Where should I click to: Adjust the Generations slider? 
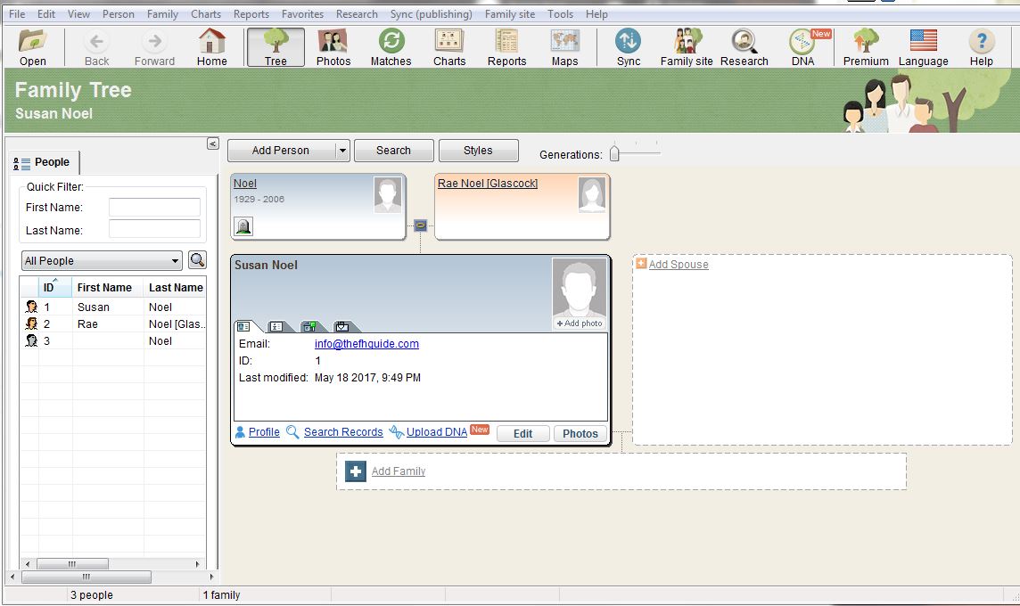coord(614,154)
